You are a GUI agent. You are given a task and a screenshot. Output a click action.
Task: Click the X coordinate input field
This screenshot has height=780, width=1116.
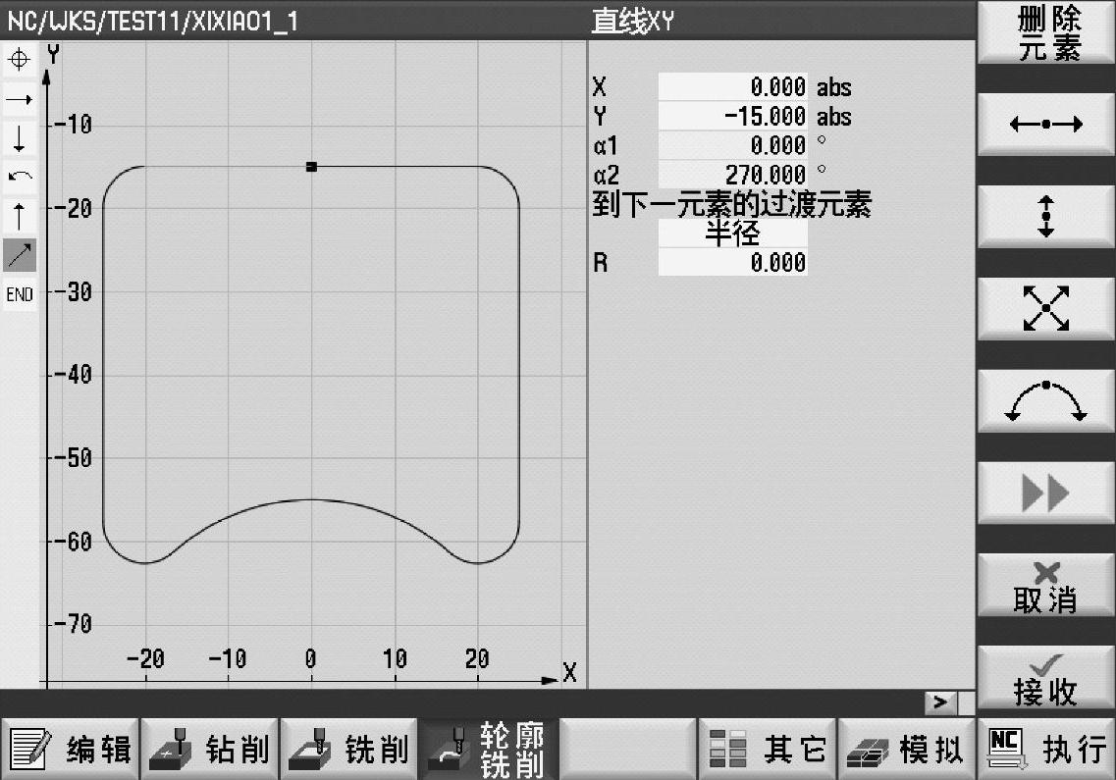point(732,87)
